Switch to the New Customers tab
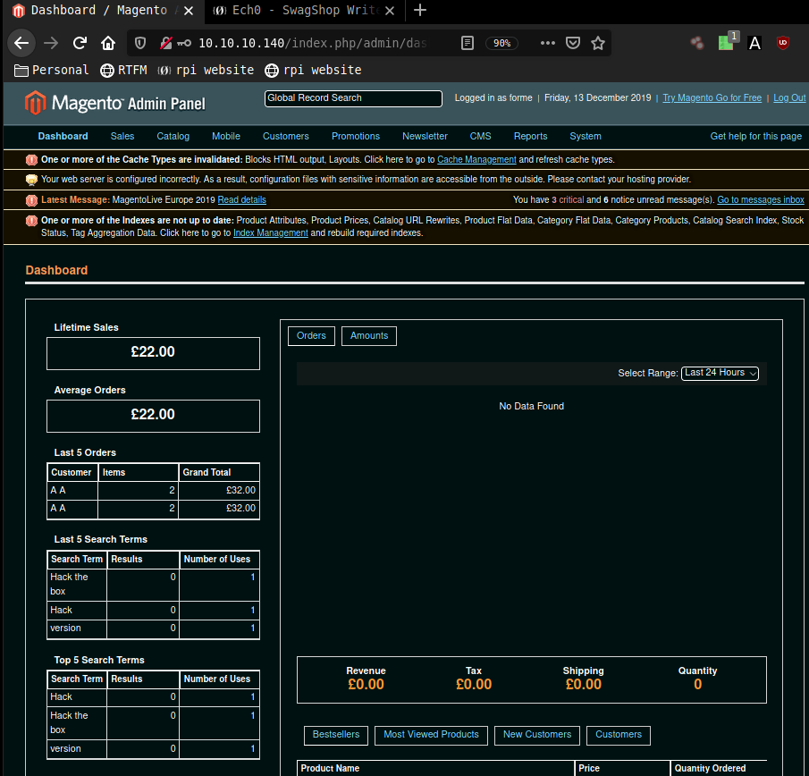 pos(537,735)
